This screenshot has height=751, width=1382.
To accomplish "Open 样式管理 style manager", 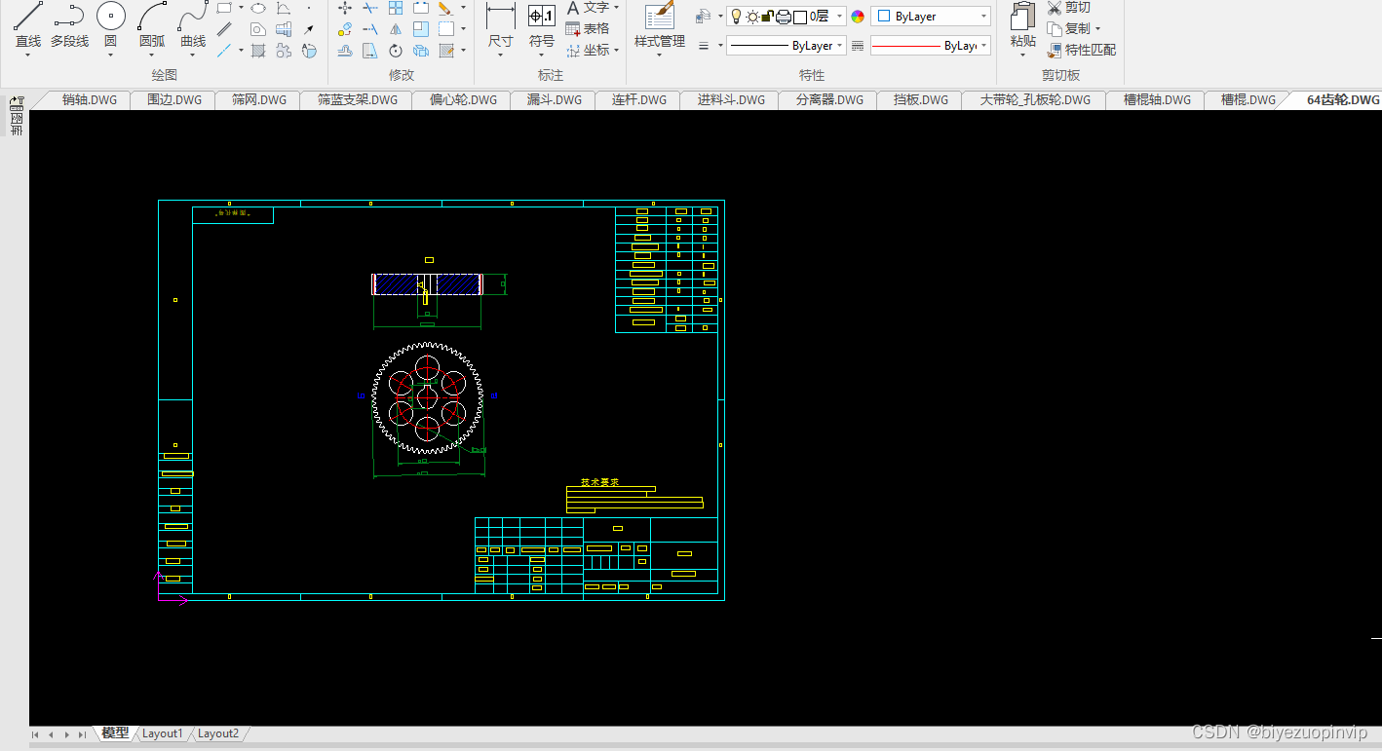I will (660, 25).
